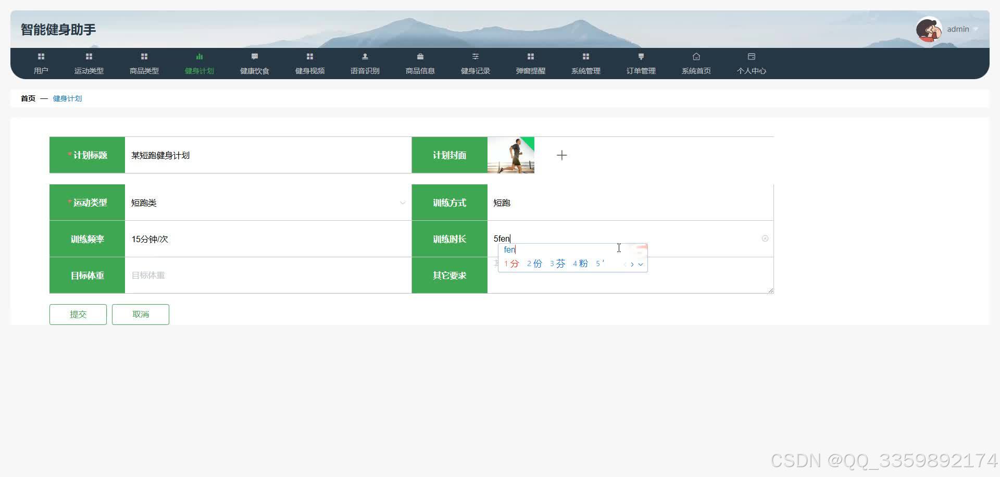Viewport: 1000px width, 477px height.
Task: Focus the empty 目标体重 input
Action: click(268, 275)
